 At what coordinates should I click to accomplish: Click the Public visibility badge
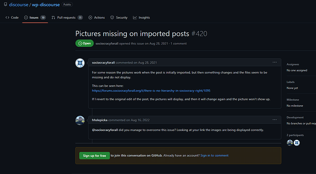tap(67, 5)
